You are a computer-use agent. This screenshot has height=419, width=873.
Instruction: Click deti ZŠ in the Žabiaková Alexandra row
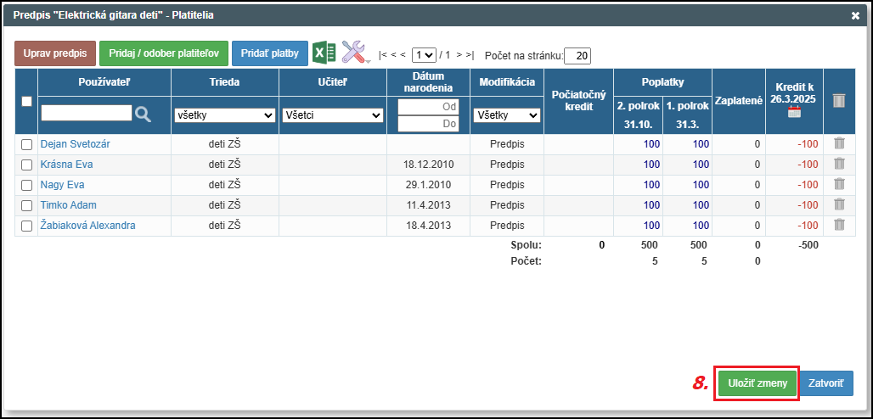pos(224,226)
